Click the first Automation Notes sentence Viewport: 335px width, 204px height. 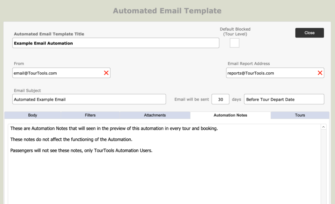114,128
